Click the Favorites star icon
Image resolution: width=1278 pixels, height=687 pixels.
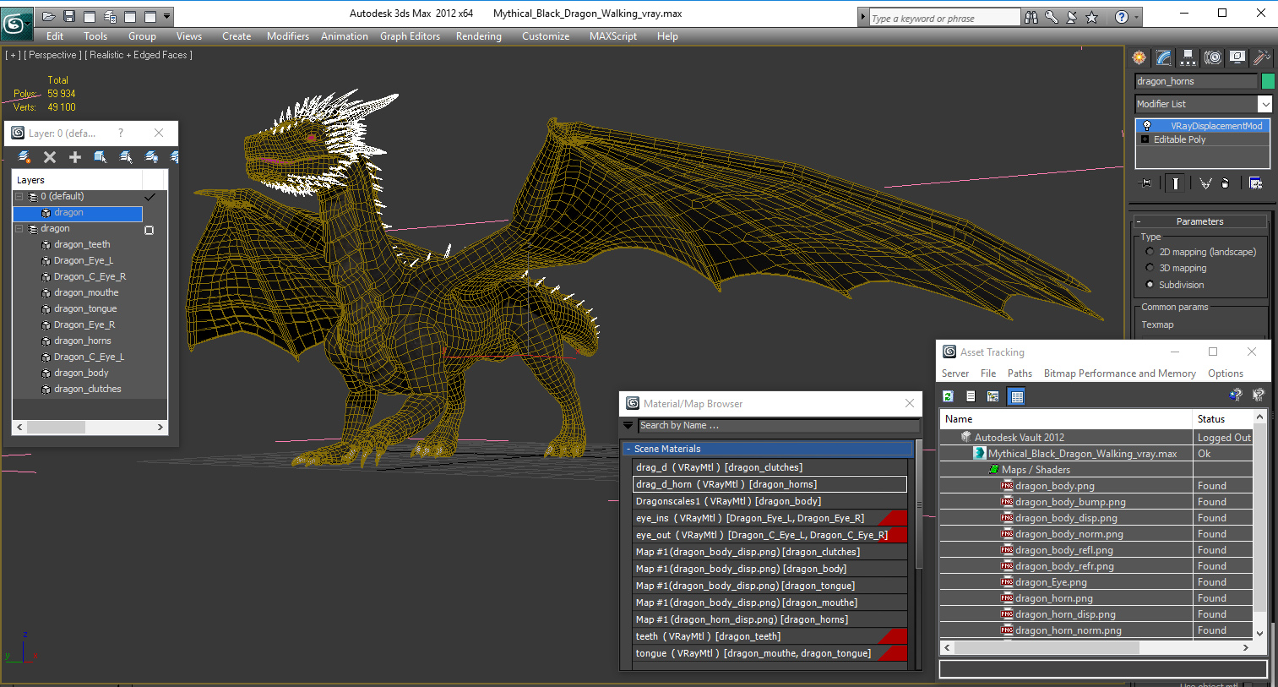(x=1092, y=17)
